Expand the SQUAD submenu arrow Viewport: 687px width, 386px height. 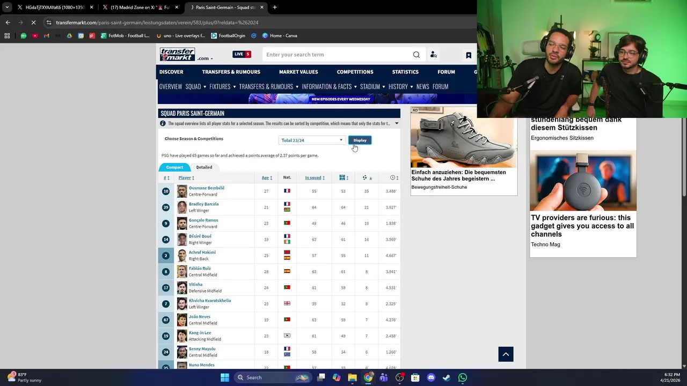(x=204, y=87)
